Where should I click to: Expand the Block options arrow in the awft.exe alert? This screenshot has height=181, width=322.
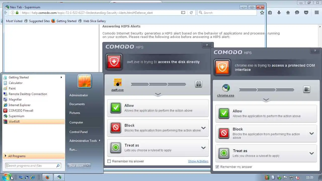[x=204, y=128]
